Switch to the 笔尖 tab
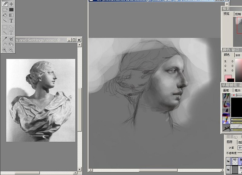The height and width of the screenshot is (175, 242). [237, 90]
